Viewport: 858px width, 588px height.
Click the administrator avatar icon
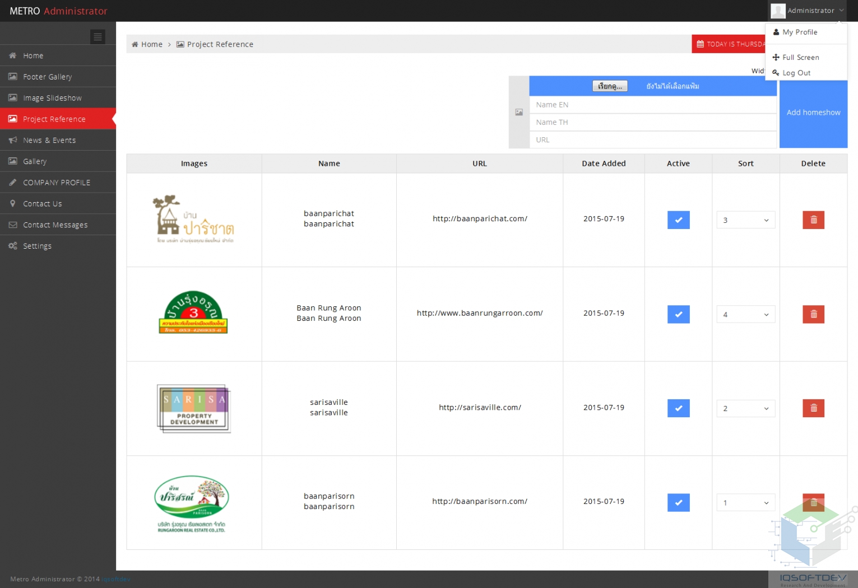[778, 11]
